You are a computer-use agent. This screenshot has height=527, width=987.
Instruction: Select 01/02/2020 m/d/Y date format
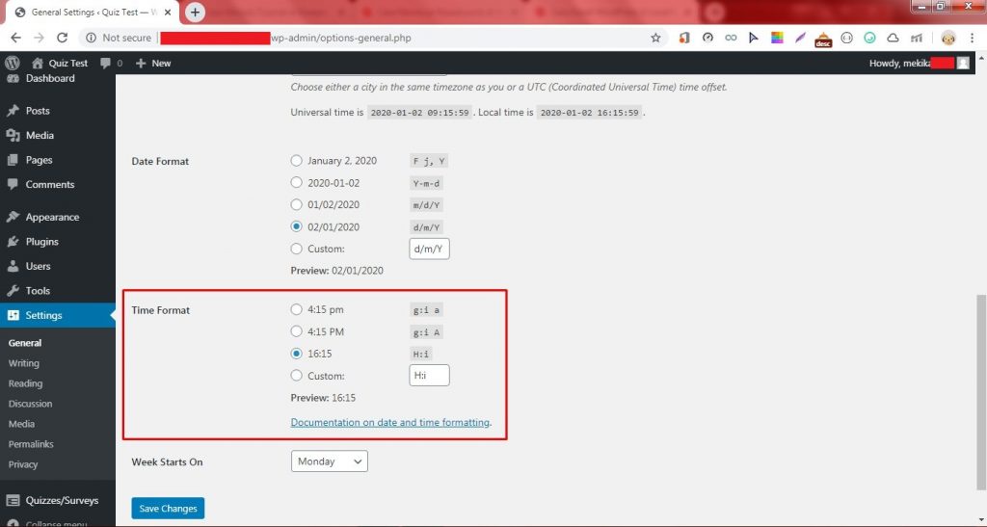click(297, 204)
